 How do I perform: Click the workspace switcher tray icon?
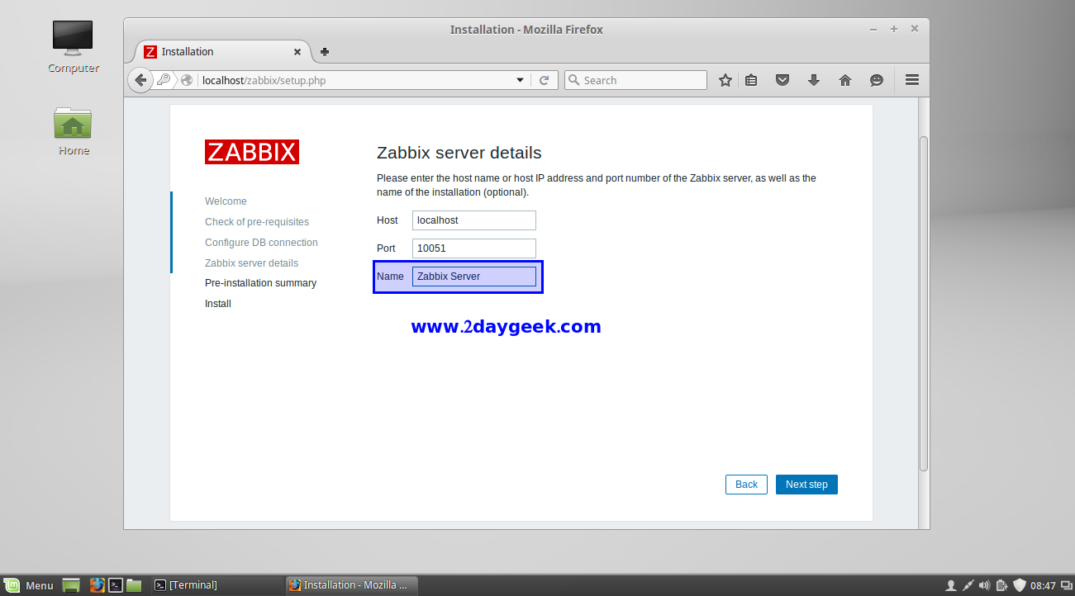pos(1066,585)
